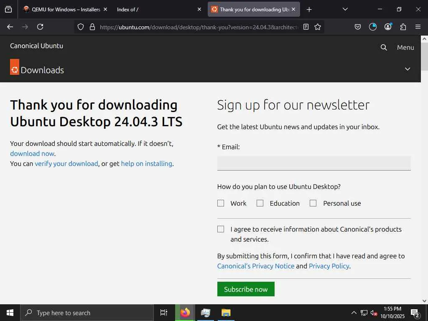The width and height of the screenshot is (428, 321).
Task: Expand the Downloads section chevron
Action: pyautogui.click(x=408, y=69)
